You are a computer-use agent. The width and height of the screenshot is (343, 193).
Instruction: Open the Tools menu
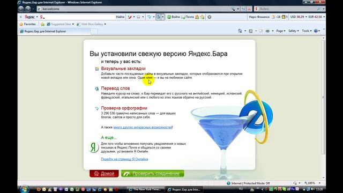307,31
